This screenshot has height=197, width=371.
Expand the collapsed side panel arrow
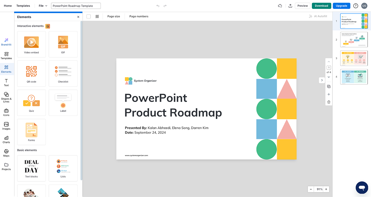click(322, 80)
